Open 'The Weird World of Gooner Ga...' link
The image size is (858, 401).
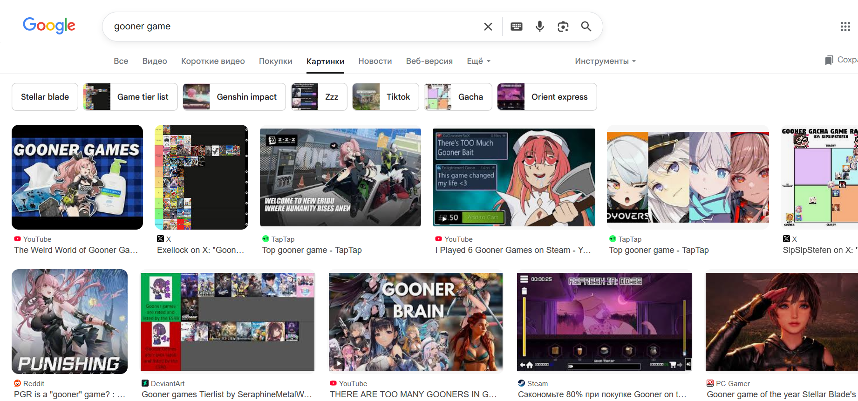click(76, 250)
